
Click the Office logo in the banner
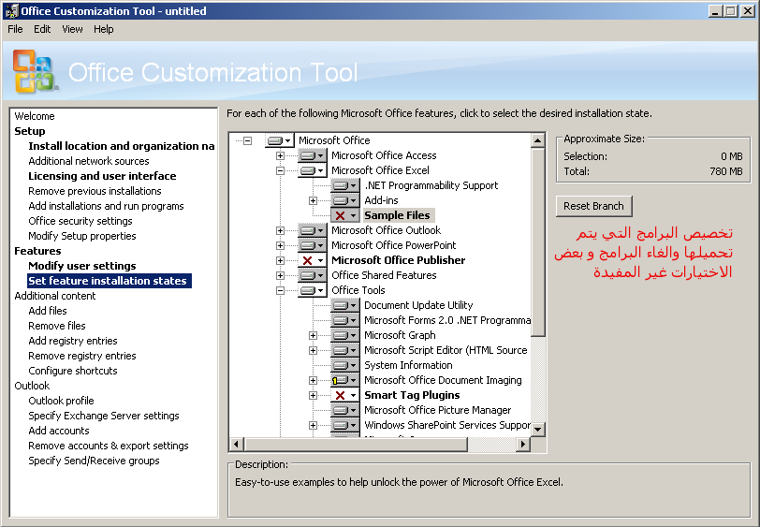coord(34,72)
